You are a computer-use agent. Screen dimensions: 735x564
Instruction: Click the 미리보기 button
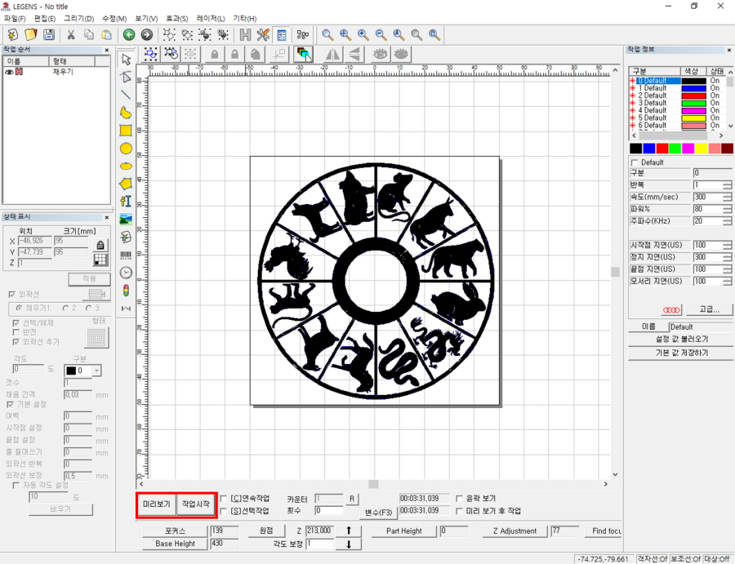pyautogui.click(x=157, y=504)
